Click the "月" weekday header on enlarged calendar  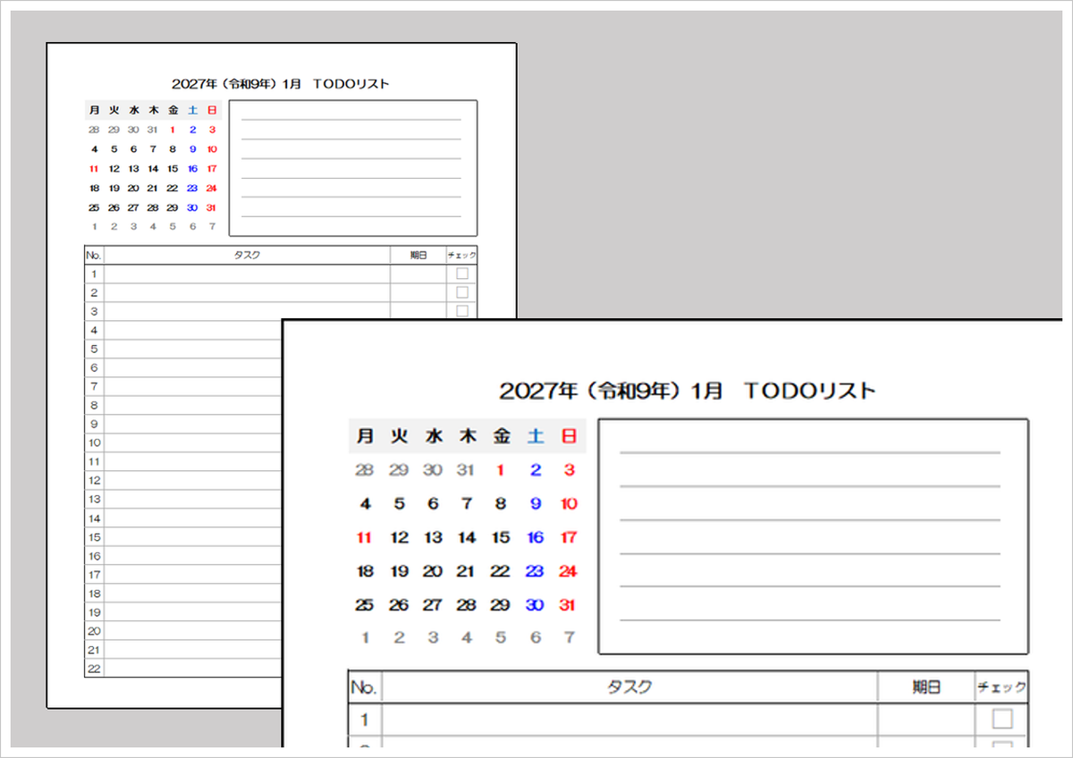click(365, 436)
